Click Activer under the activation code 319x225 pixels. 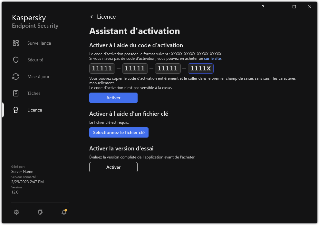(x=113, y=98)
